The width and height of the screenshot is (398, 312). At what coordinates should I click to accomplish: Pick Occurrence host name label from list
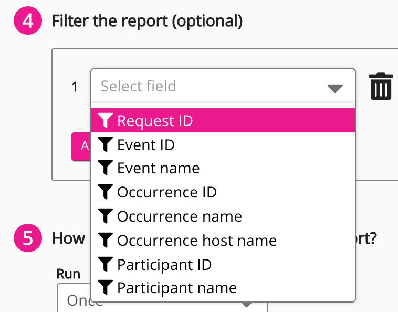pos(196,241)
